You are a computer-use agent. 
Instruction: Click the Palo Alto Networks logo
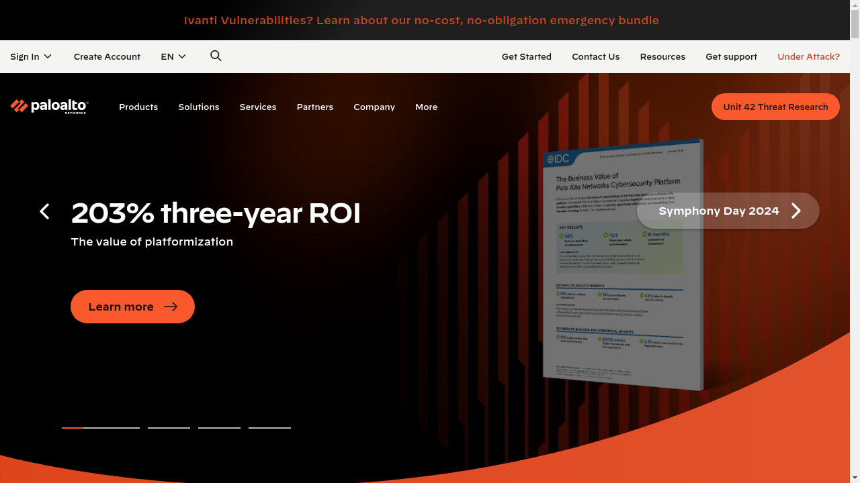tap(49, 107)
